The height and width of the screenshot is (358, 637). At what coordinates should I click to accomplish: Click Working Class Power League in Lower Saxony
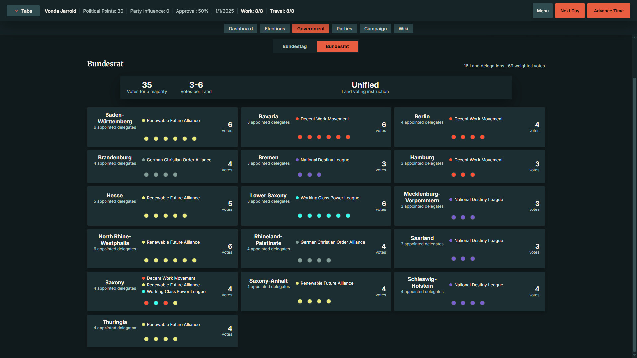tap(330, 198)
